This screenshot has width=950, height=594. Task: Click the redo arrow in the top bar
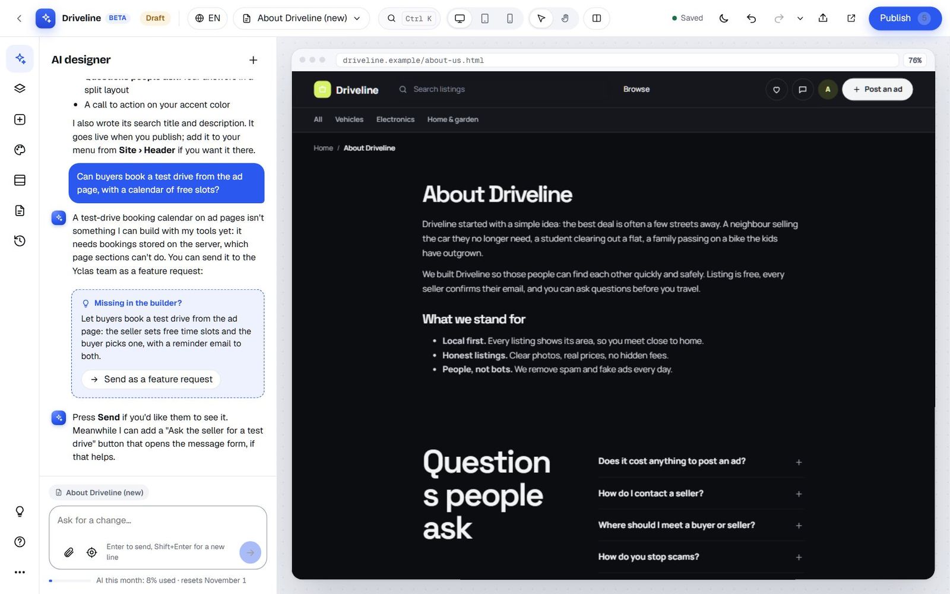point(779,18)
